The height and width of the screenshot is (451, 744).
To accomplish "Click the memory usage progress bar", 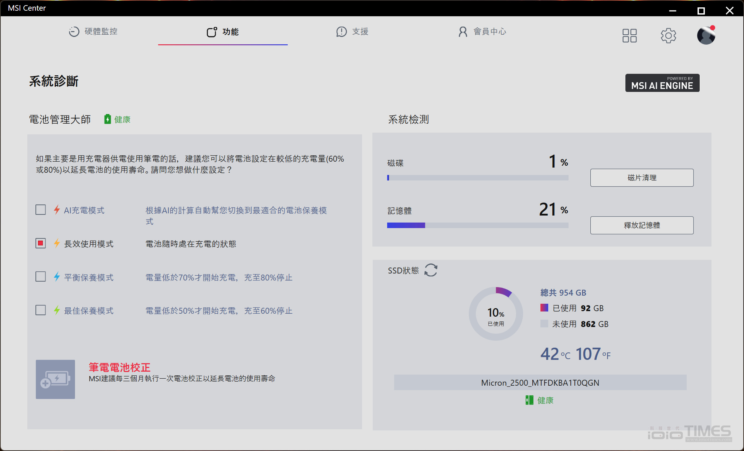I will (477, 225).
